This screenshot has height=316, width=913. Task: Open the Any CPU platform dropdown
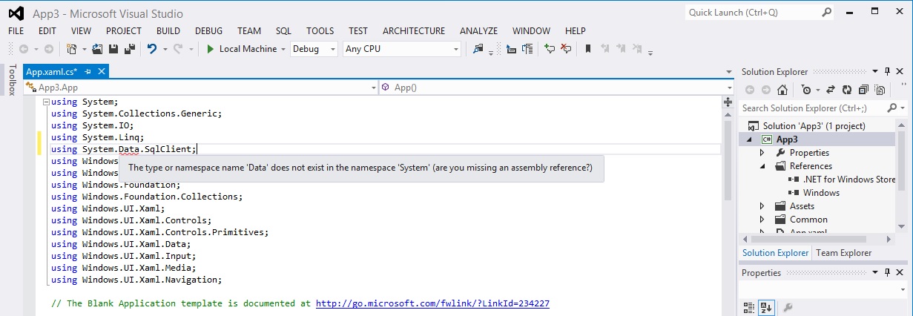tap(456, 49)
